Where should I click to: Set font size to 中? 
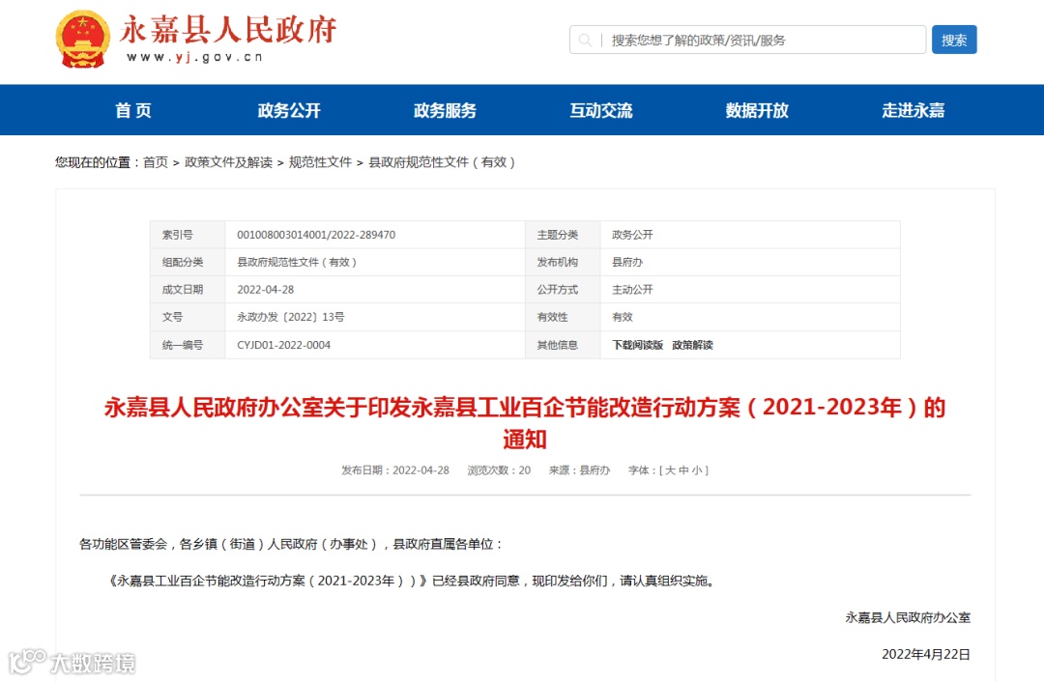click(x=683, y=470)
